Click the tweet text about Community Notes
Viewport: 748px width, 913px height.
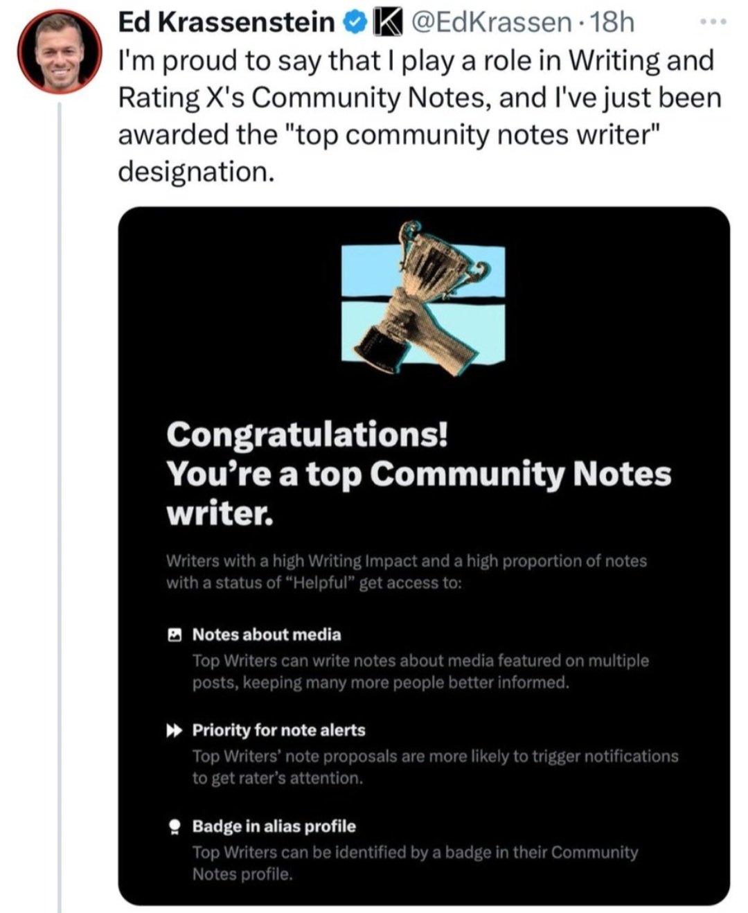point(419,115)
